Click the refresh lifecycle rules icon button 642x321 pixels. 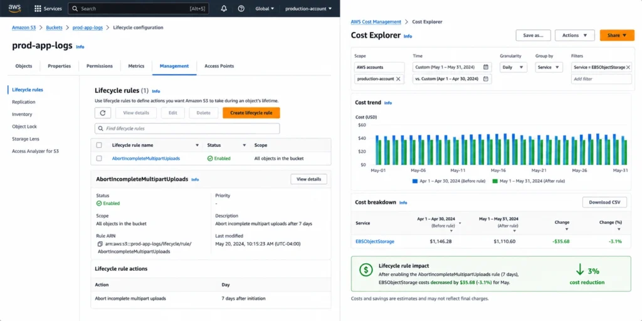[x=103, y=113]
